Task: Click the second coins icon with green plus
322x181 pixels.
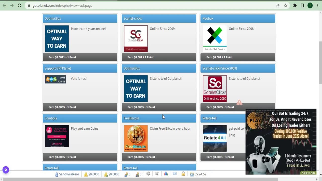Action: [x=106, y=174]
